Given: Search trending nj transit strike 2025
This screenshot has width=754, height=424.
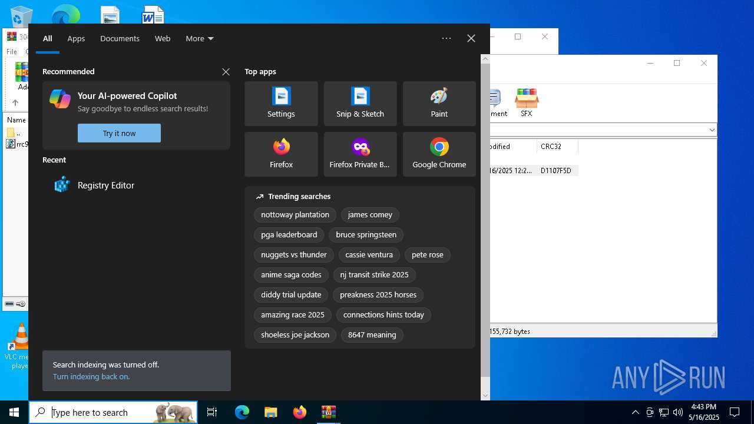Looking at the screenshot, I should (x=374, y=275).
